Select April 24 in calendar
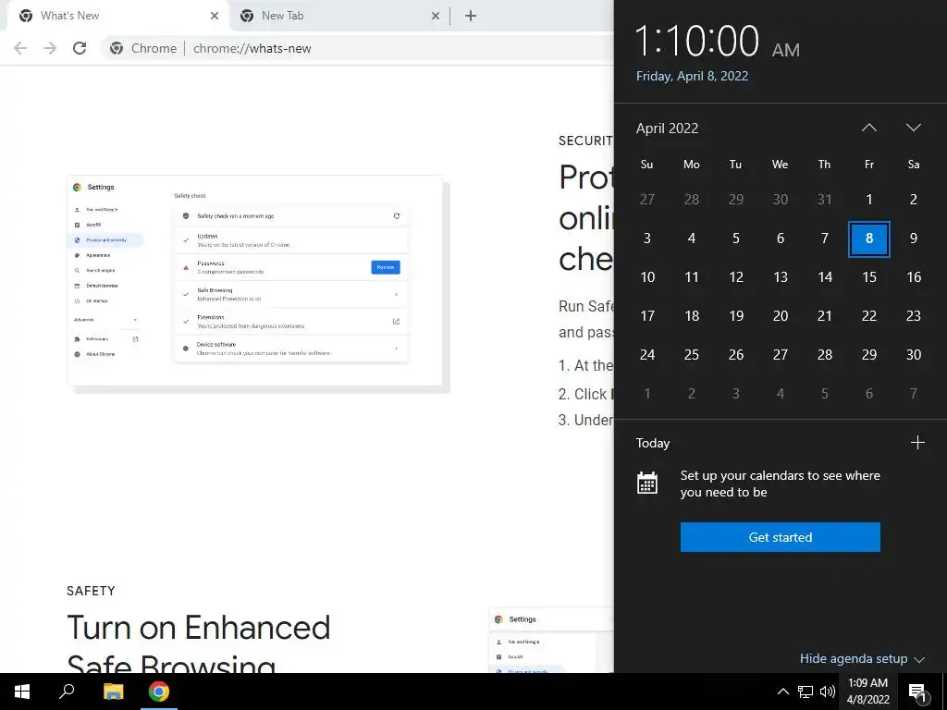This screenshot has width=947, height=710. [x=646, y=354]
